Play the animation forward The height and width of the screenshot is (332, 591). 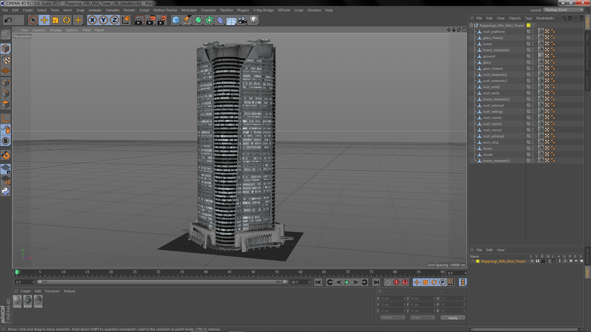coord(347,282)
